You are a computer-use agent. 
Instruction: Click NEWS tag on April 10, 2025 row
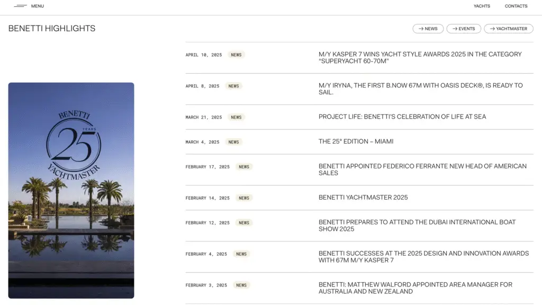(x=236, y=55)
